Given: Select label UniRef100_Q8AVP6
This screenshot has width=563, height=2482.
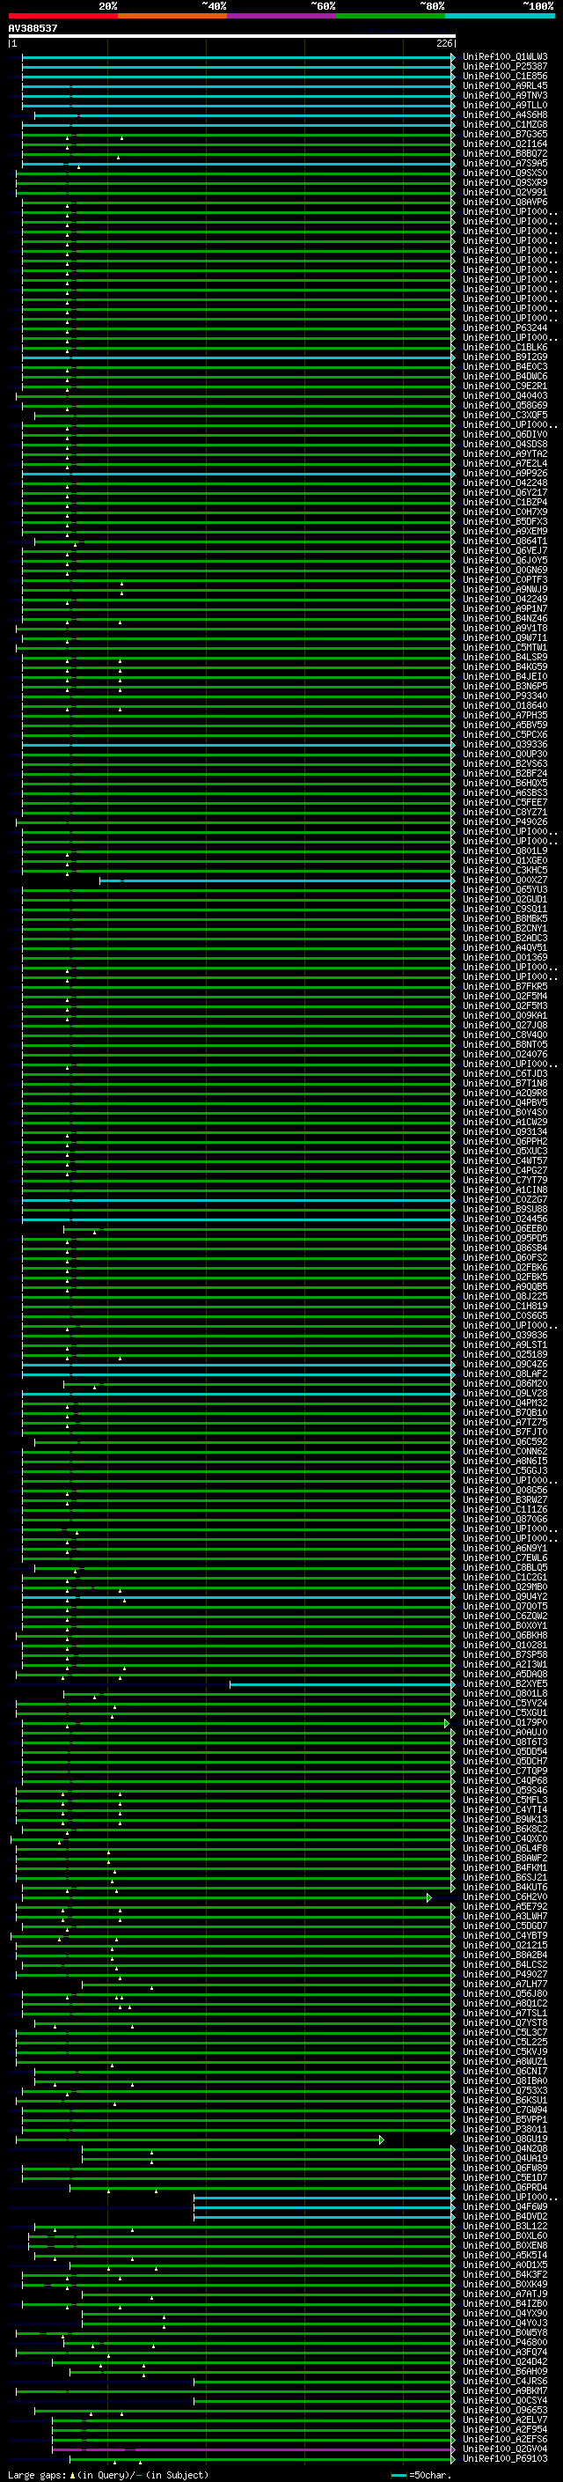Looking at the screenshot, I should [x=505, y=202].
